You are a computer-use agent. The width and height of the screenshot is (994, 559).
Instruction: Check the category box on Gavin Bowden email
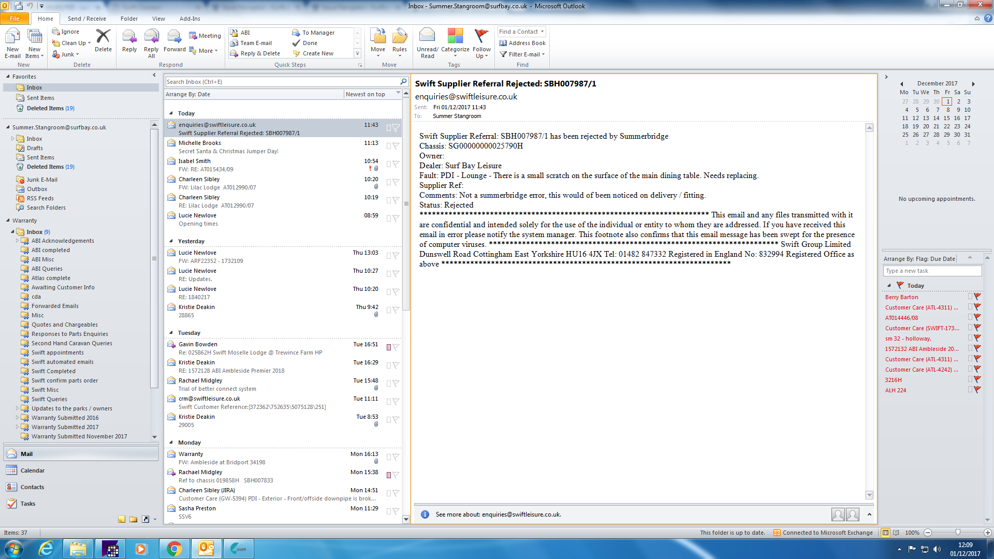389,347
